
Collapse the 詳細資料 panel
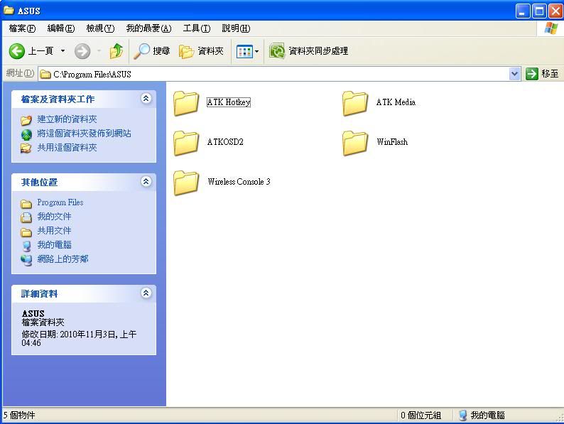(146, 293)
